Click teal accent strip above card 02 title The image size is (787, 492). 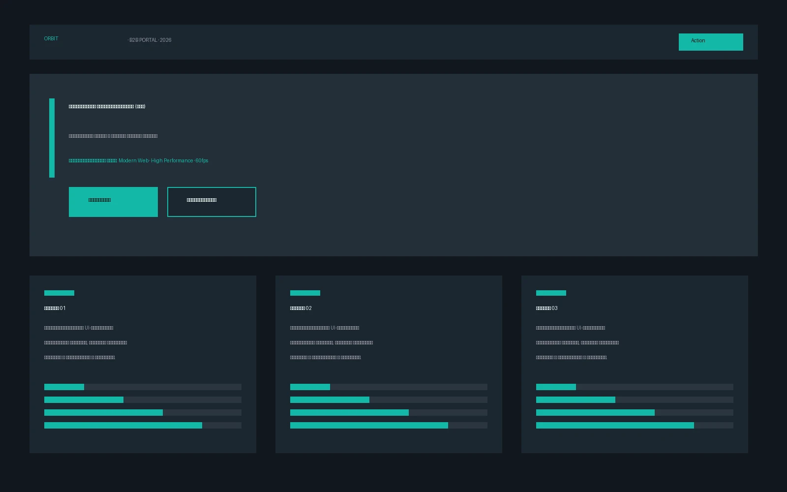tap(305, 293)
